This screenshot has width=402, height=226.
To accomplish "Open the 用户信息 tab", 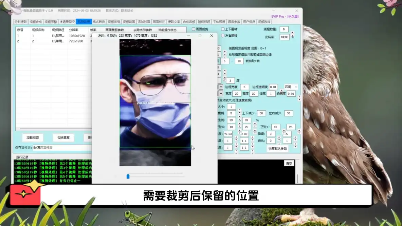I will (249, 22).
